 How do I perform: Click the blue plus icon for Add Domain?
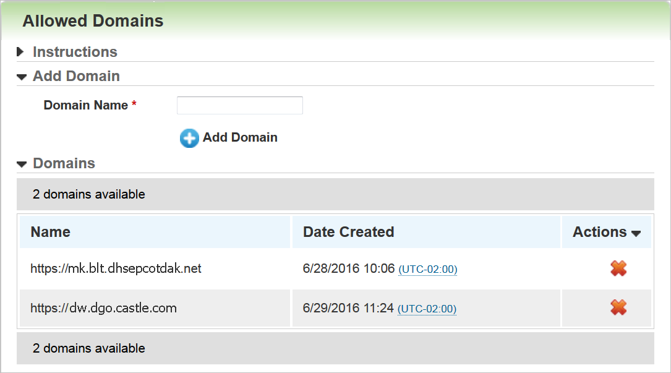[189, 138]
